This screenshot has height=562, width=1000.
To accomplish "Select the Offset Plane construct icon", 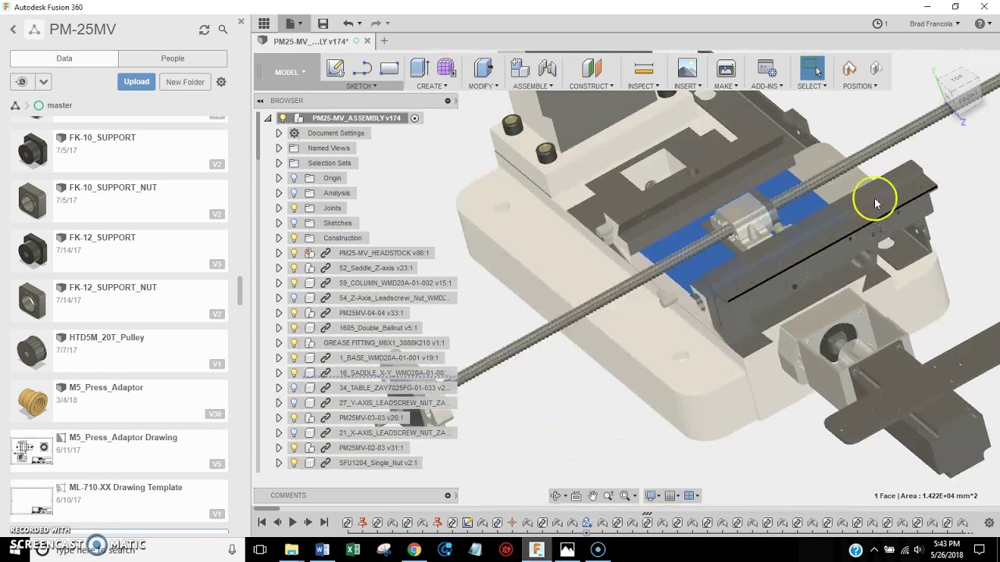I will tap(591, 68).
